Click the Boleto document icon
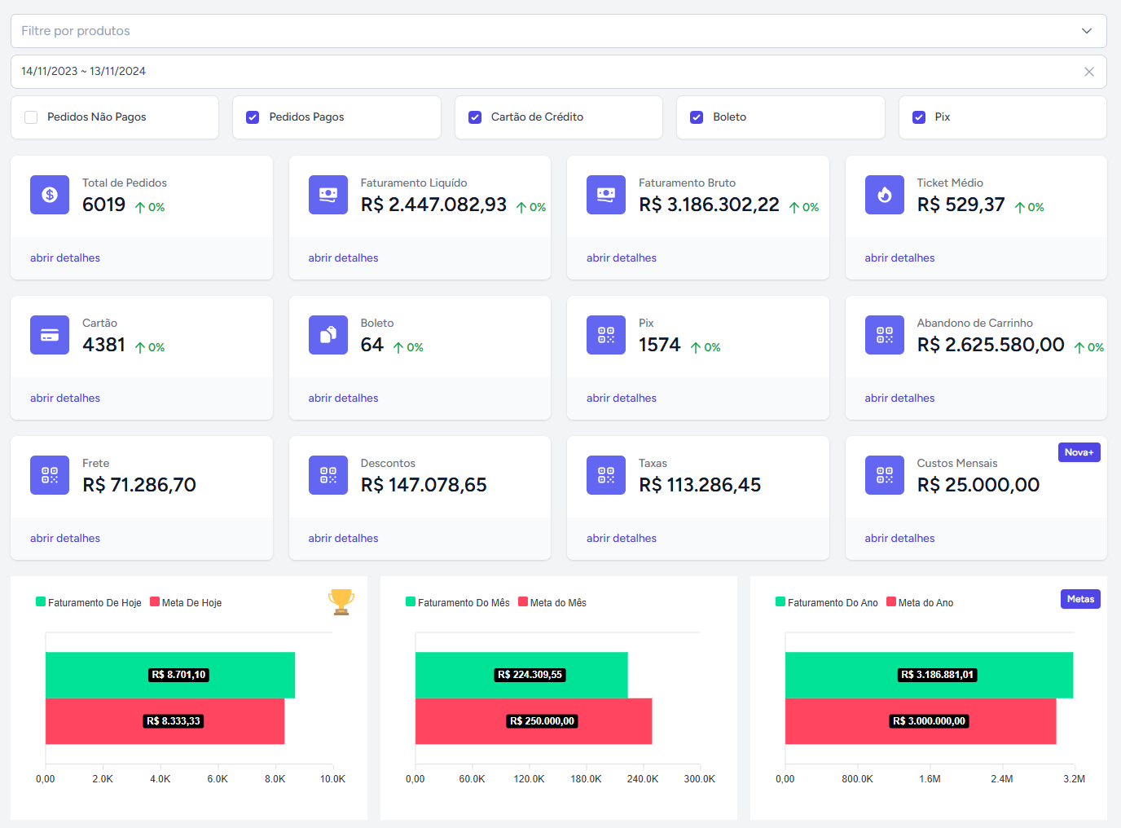 pyautogui.click(x=328, y=335)
